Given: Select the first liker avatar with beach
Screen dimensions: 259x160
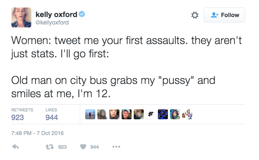Looking at the screenshot, I should [x=90, y=114].
